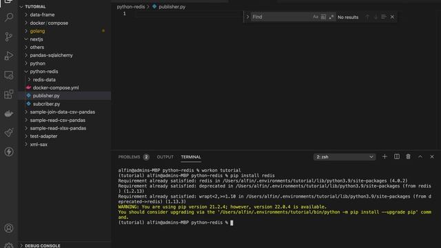Open the Accounts menu icon
Screen dimensions: 441x248
9,228
